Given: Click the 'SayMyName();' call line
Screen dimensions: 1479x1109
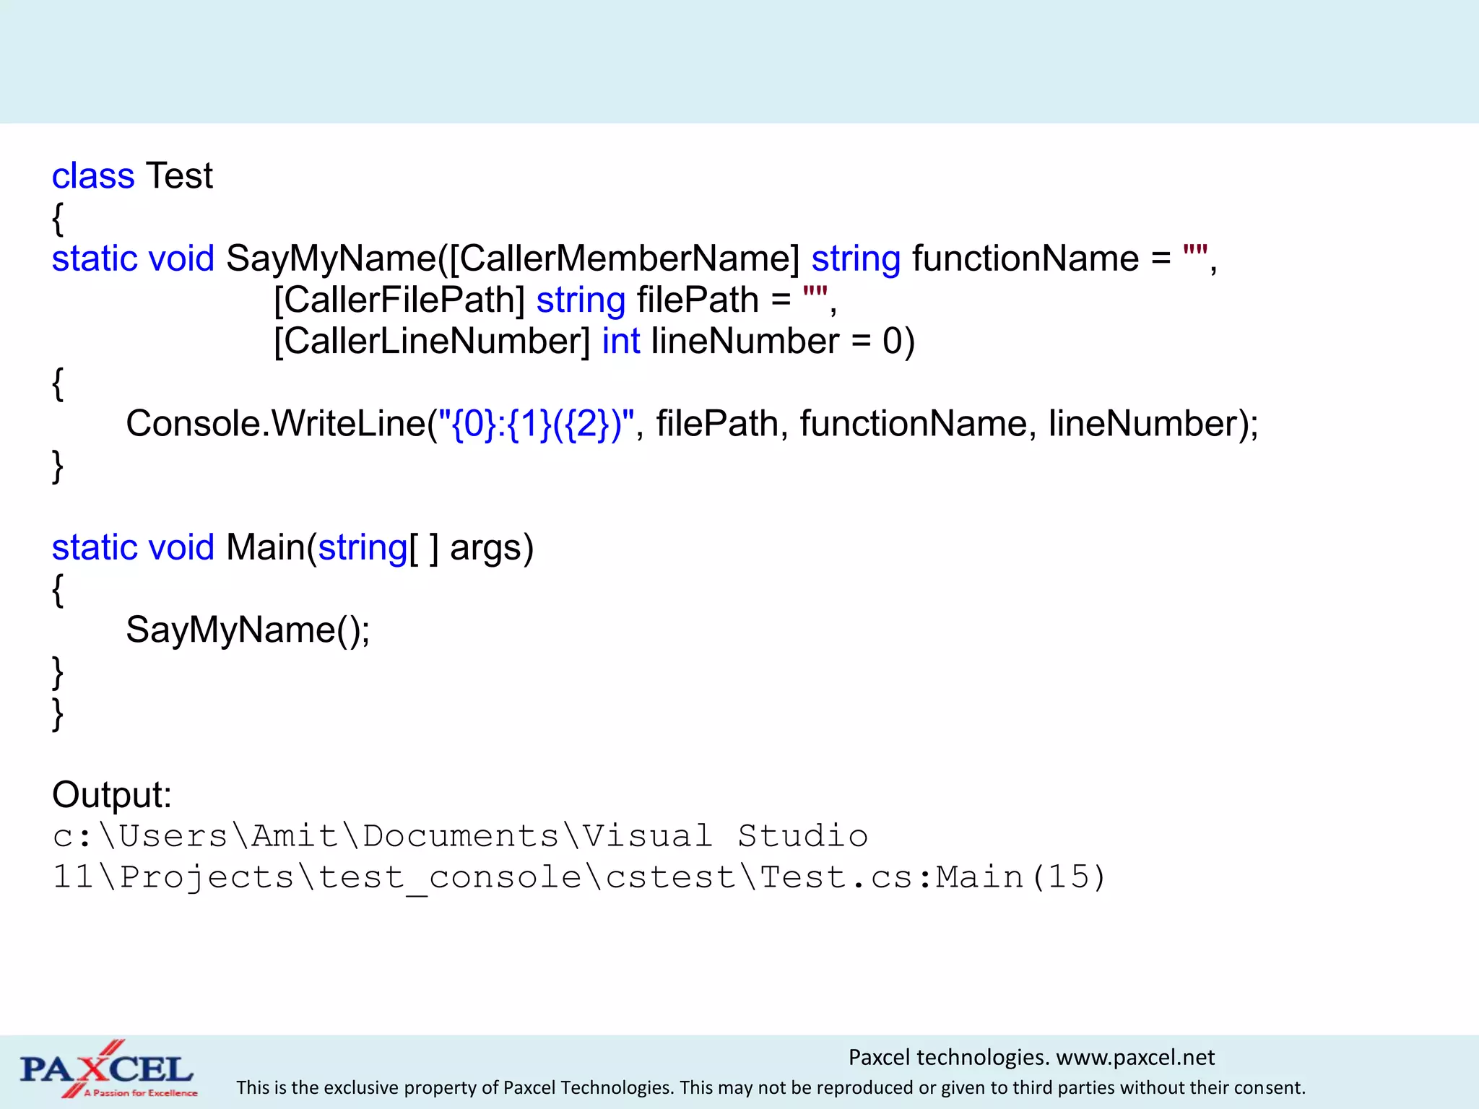Looking at the screenshot, I should [248, 630].
